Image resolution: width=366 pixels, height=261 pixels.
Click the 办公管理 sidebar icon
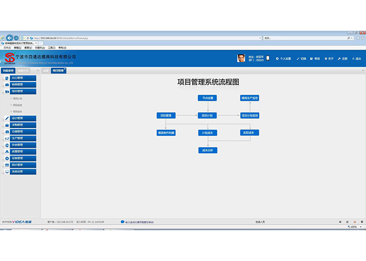[x=7, y=78]
